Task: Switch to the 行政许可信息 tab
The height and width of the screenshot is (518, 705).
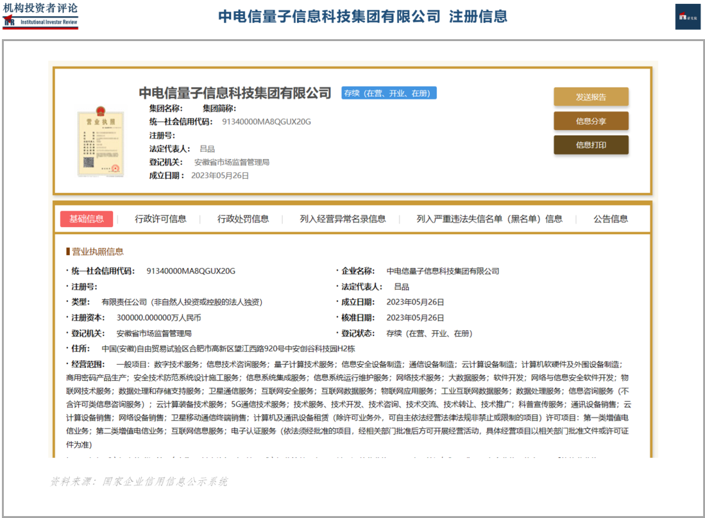Action: (161, 219)
